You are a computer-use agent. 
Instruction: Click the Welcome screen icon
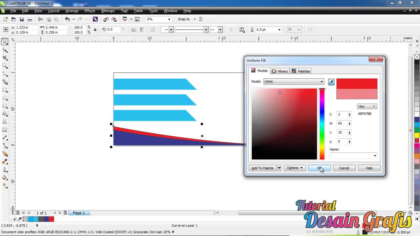137,19
